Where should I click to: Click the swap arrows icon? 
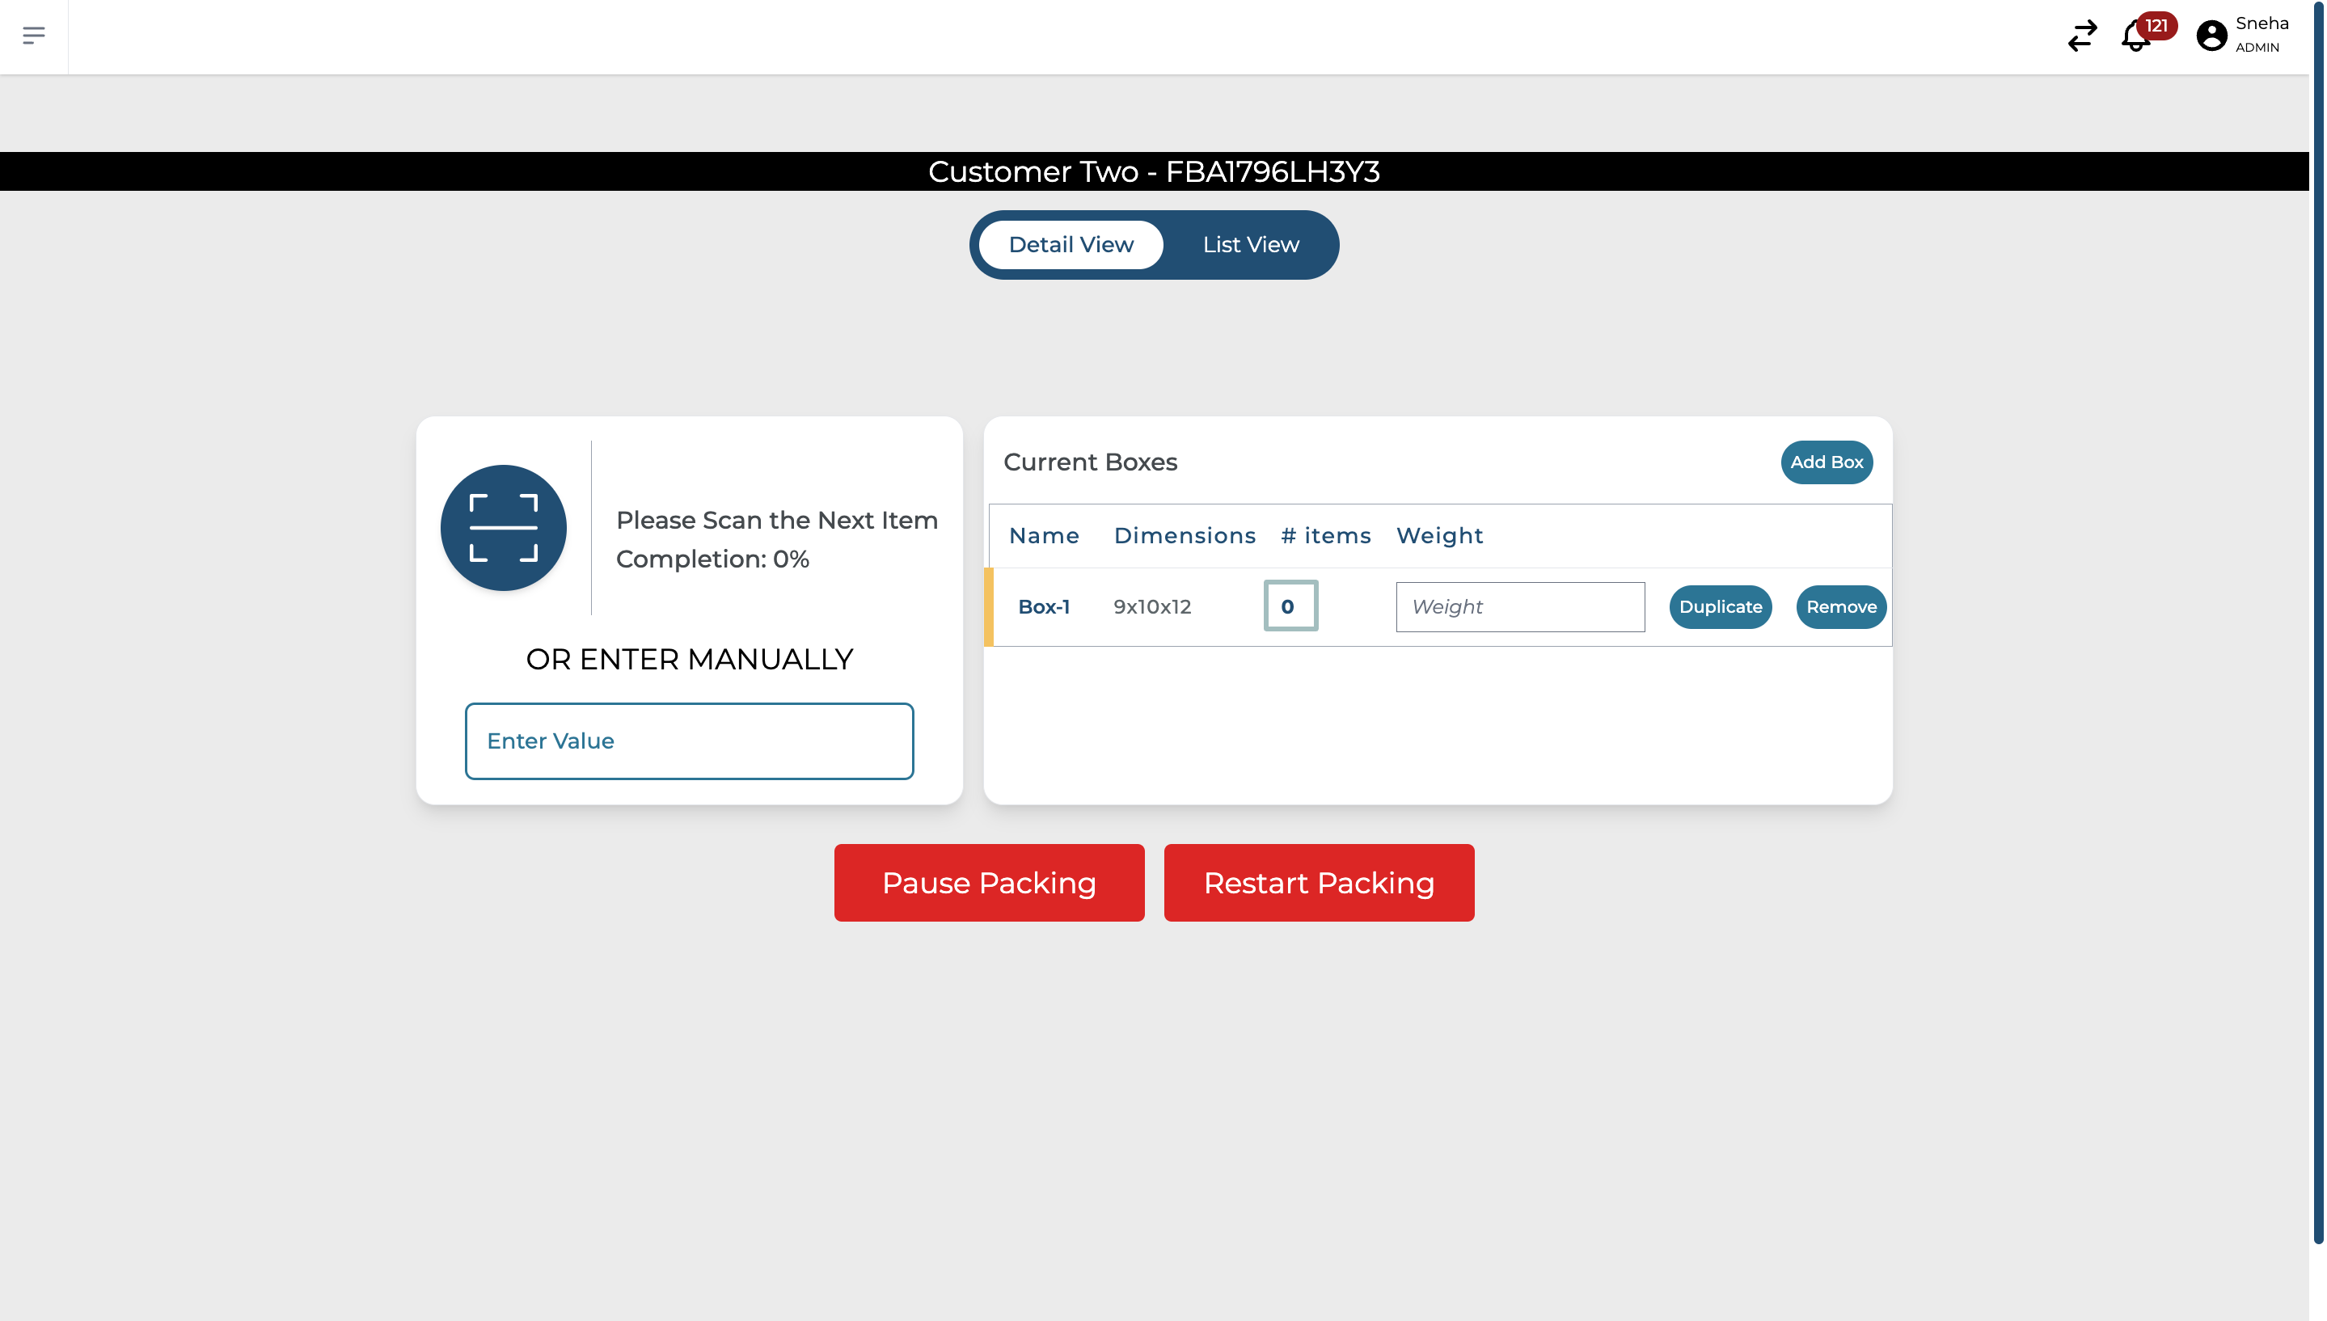[2081, 36]
